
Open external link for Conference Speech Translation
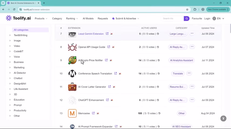point(116,73)
